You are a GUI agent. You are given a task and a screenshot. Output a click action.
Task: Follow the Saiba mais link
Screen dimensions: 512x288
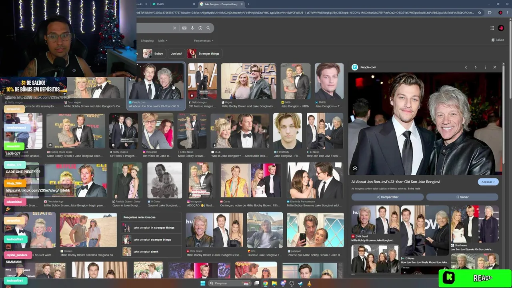(x=414, y=188)
